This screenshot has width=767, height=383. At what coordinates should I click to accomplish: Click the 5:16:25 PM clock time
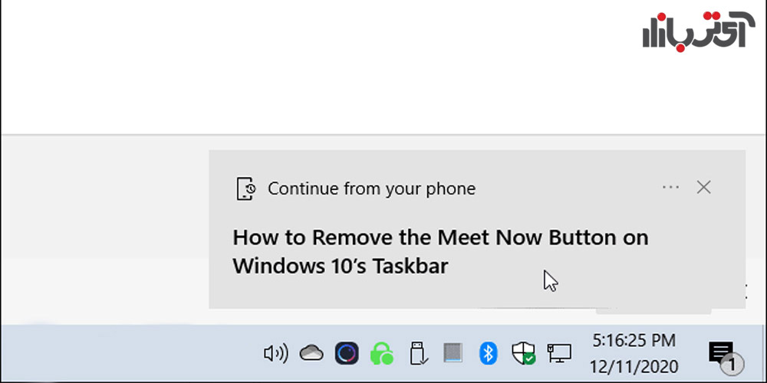click(x=634, y=341)
